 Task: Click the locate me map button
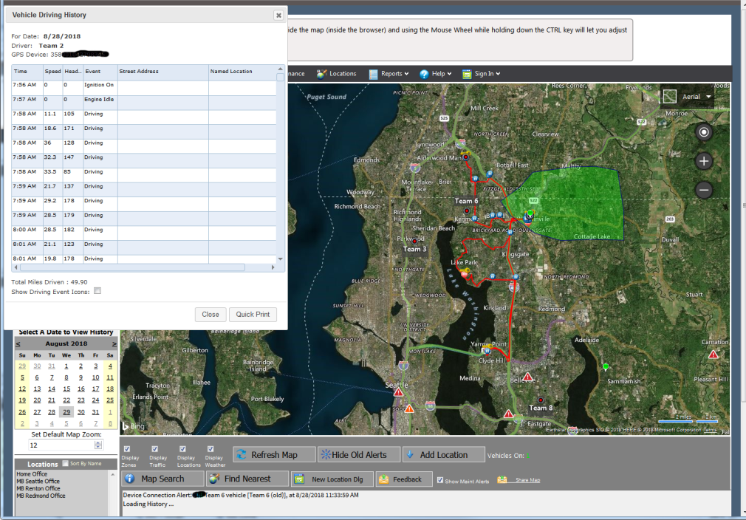(704, 132)
